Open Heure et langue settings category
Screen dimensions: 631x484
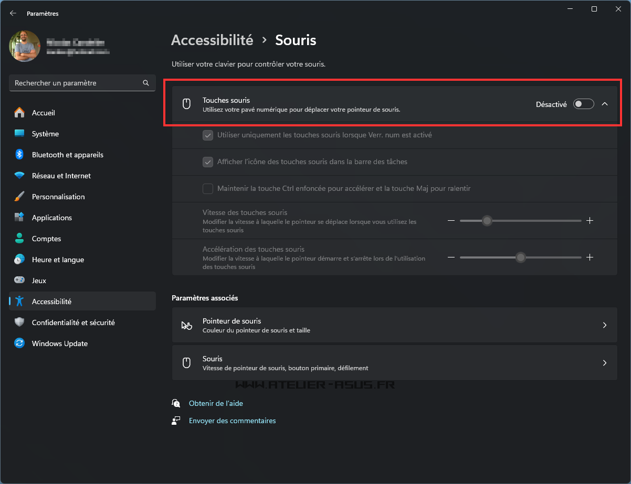click(x=58, y=260)
